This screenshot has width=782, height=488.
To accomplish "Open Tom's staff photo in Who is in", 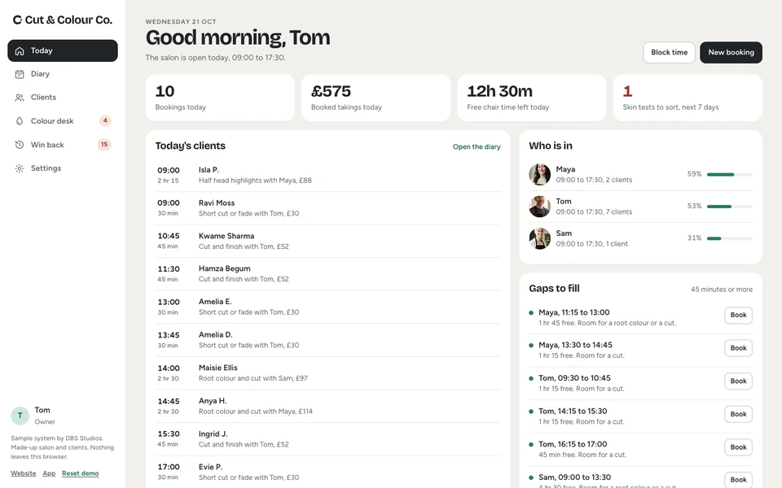I will pos(539,206).
